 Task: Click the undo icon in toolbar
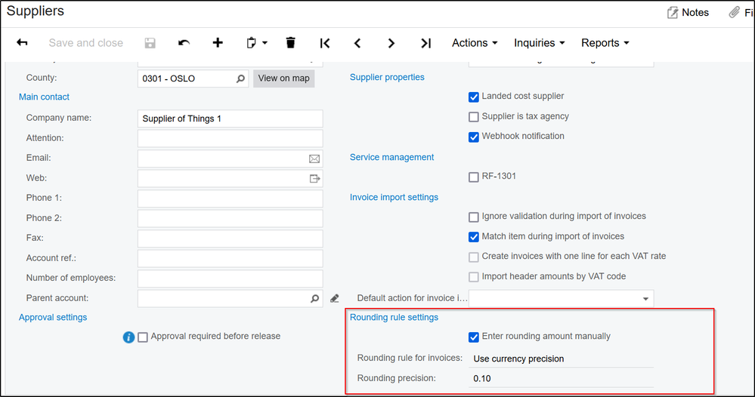coord(184,43)
